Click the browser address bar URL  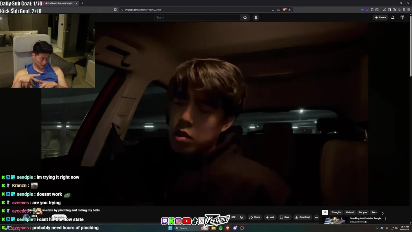click(143, 10)
